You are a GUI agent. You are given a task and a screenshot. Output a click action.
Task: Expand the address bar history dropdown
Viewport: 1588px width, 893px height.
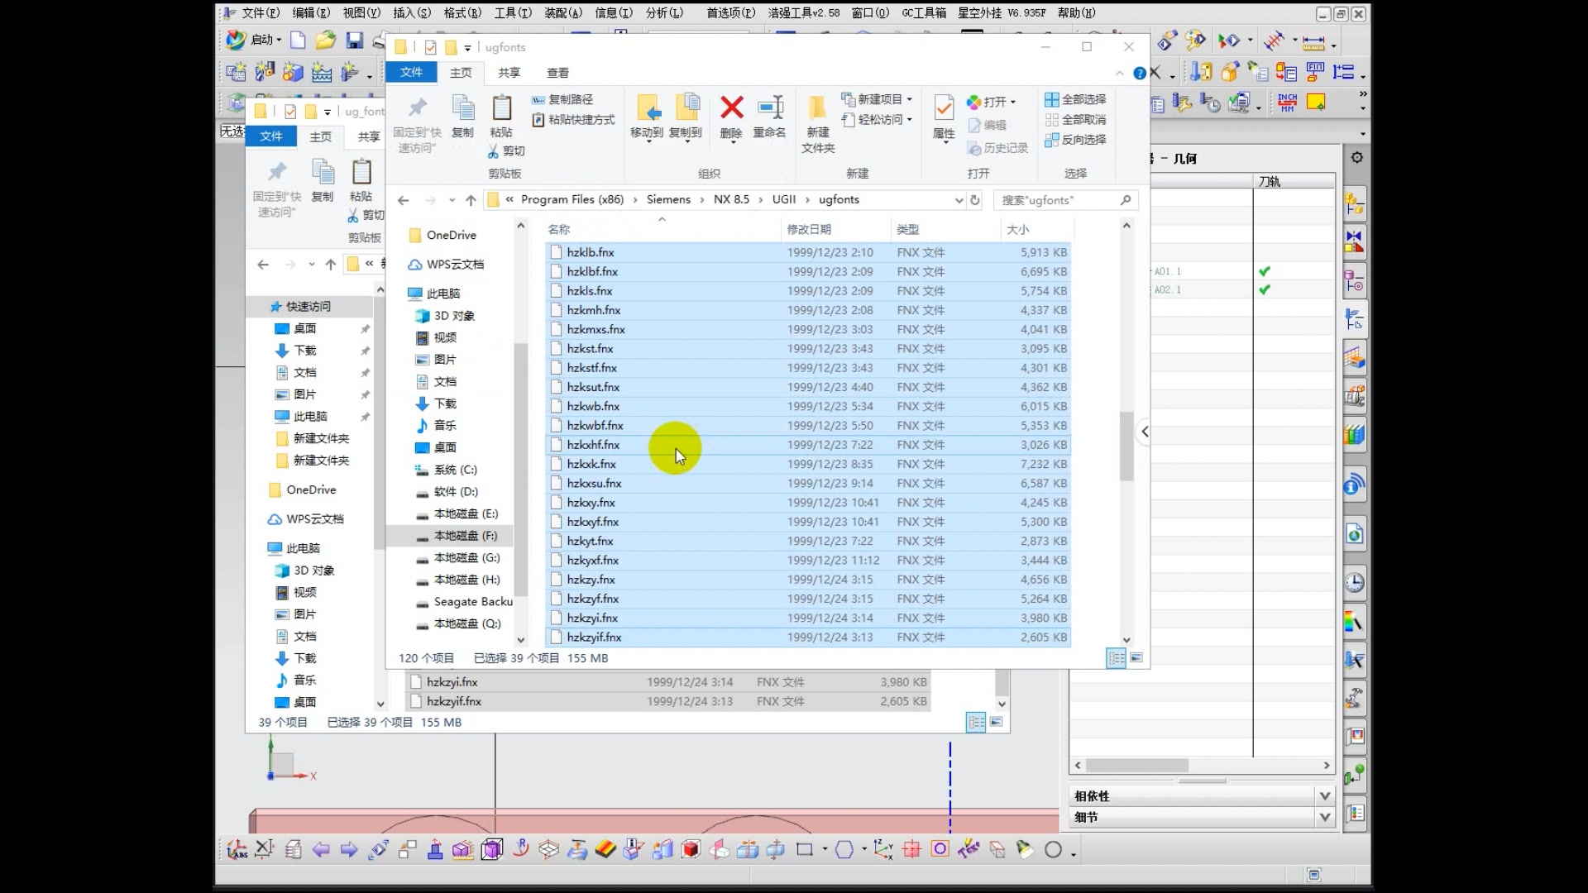tap(959, 200)
